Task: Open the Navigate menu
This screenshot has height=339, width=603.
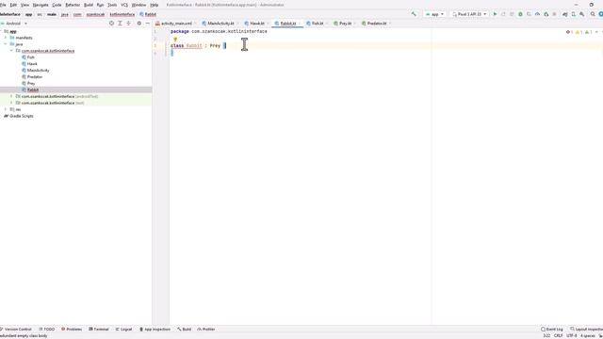Action: (x=41, y=5)
